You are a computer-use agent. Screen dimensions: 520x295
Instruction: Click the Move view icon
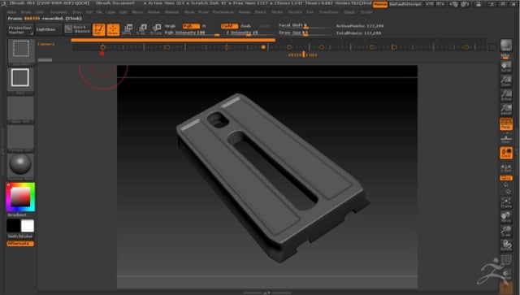pyautogui.click(x=506, y=217)
